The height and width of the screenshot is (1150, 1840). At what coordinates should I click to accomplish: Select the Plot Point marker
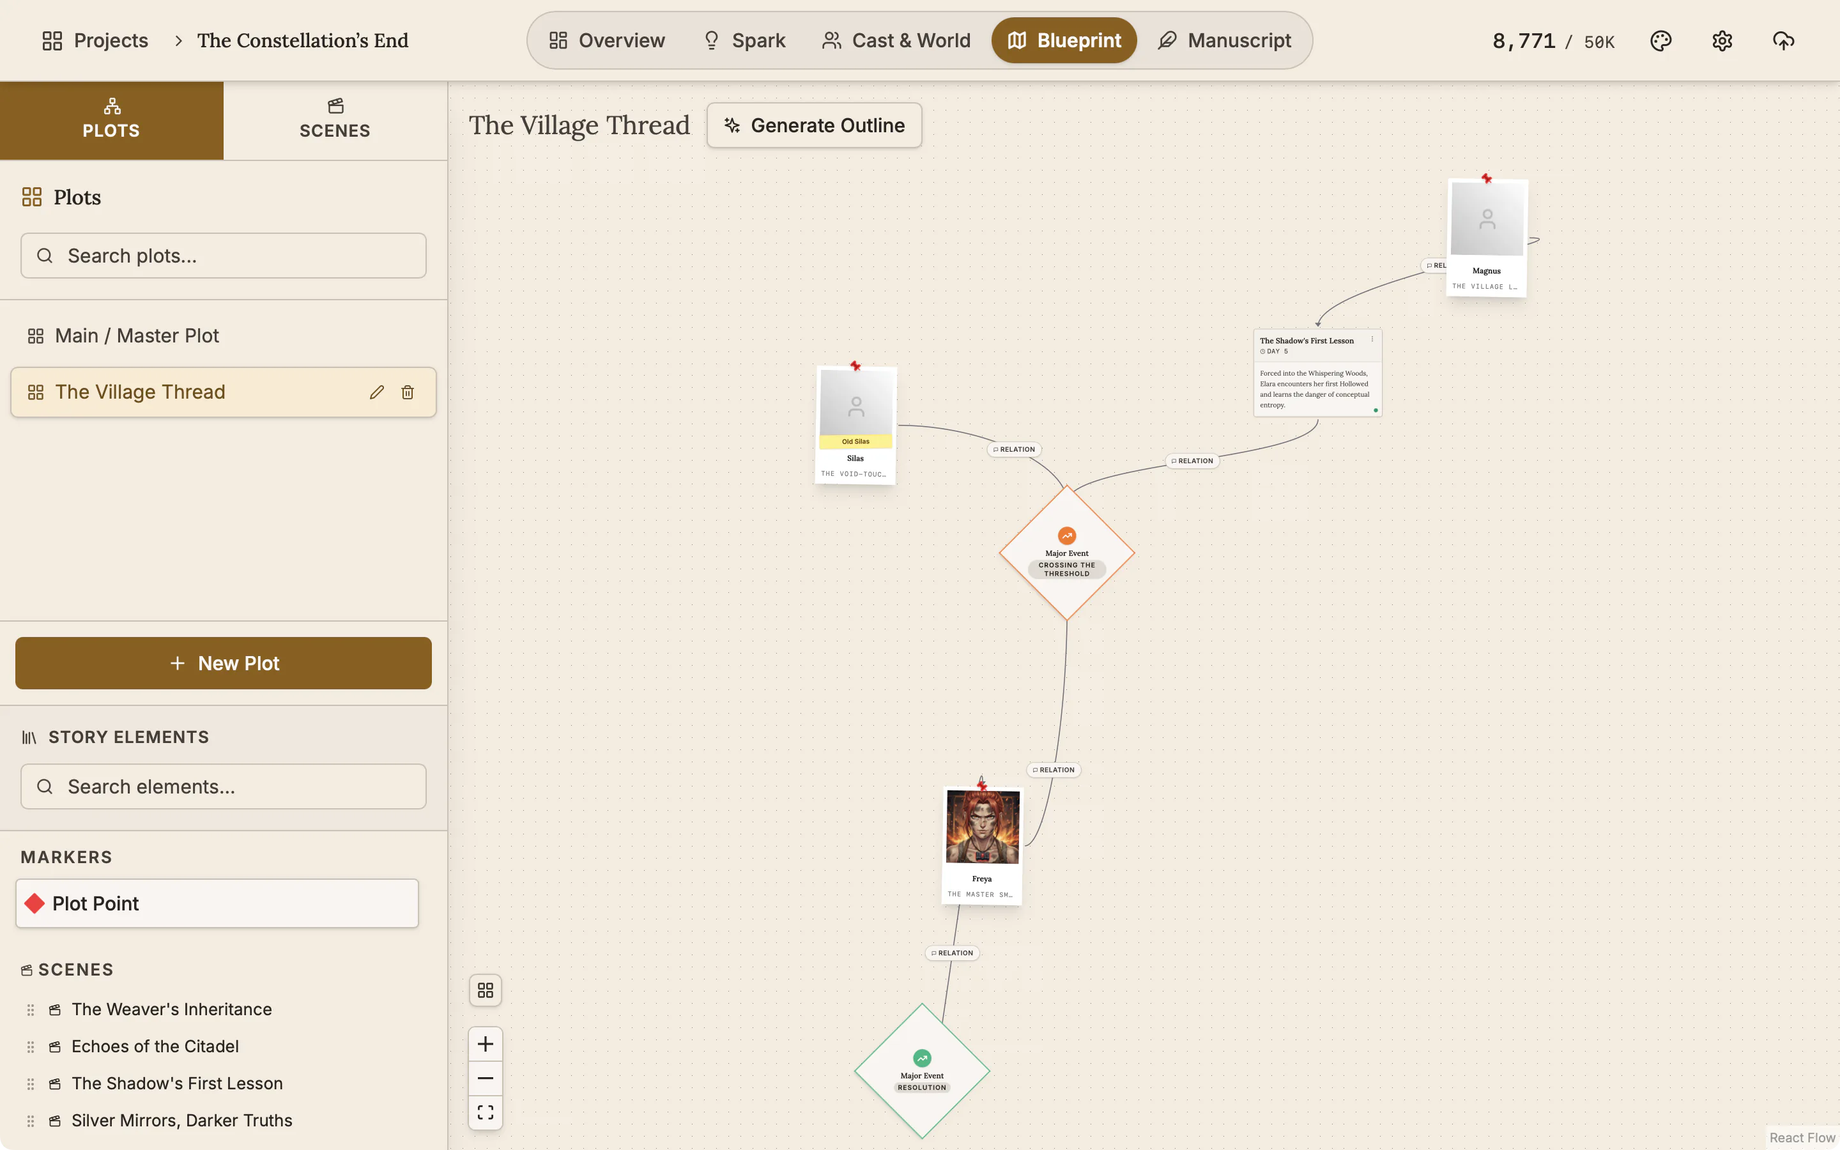click(217, 903)
